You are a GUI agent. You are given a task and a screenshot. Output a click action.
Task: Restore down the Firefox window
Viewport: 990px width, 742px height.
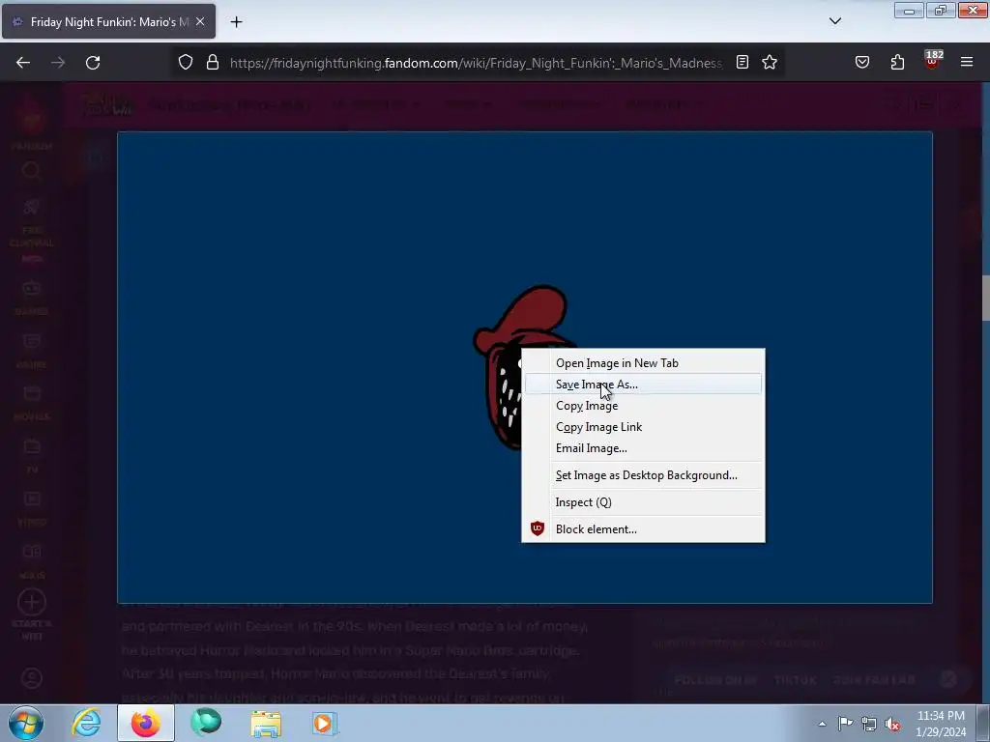click(941, 11)
